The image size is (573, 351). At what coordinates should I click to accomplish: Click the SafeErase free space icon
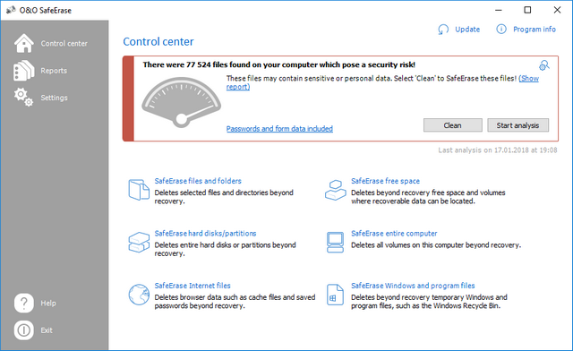[336, 190]
